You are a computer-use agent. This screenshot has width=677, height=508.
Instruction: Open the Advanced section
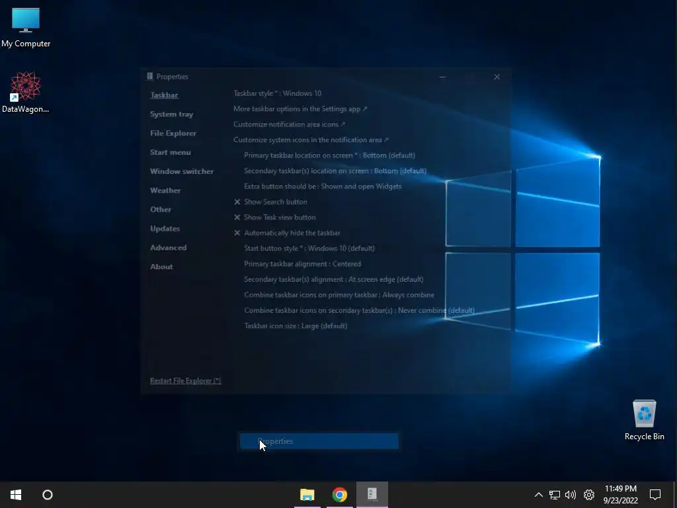point(169,247)
